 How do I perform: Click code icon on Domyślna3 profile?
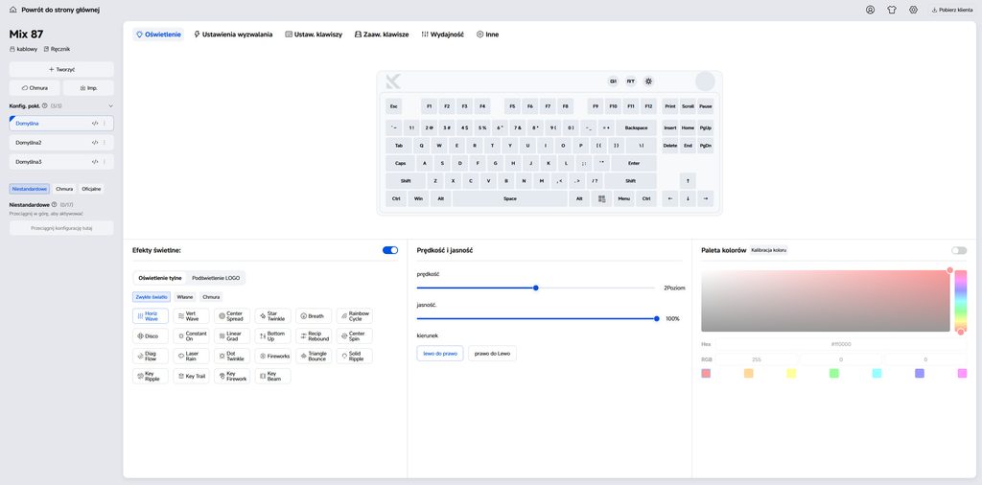pyautogui.click(x=95, y=161)
